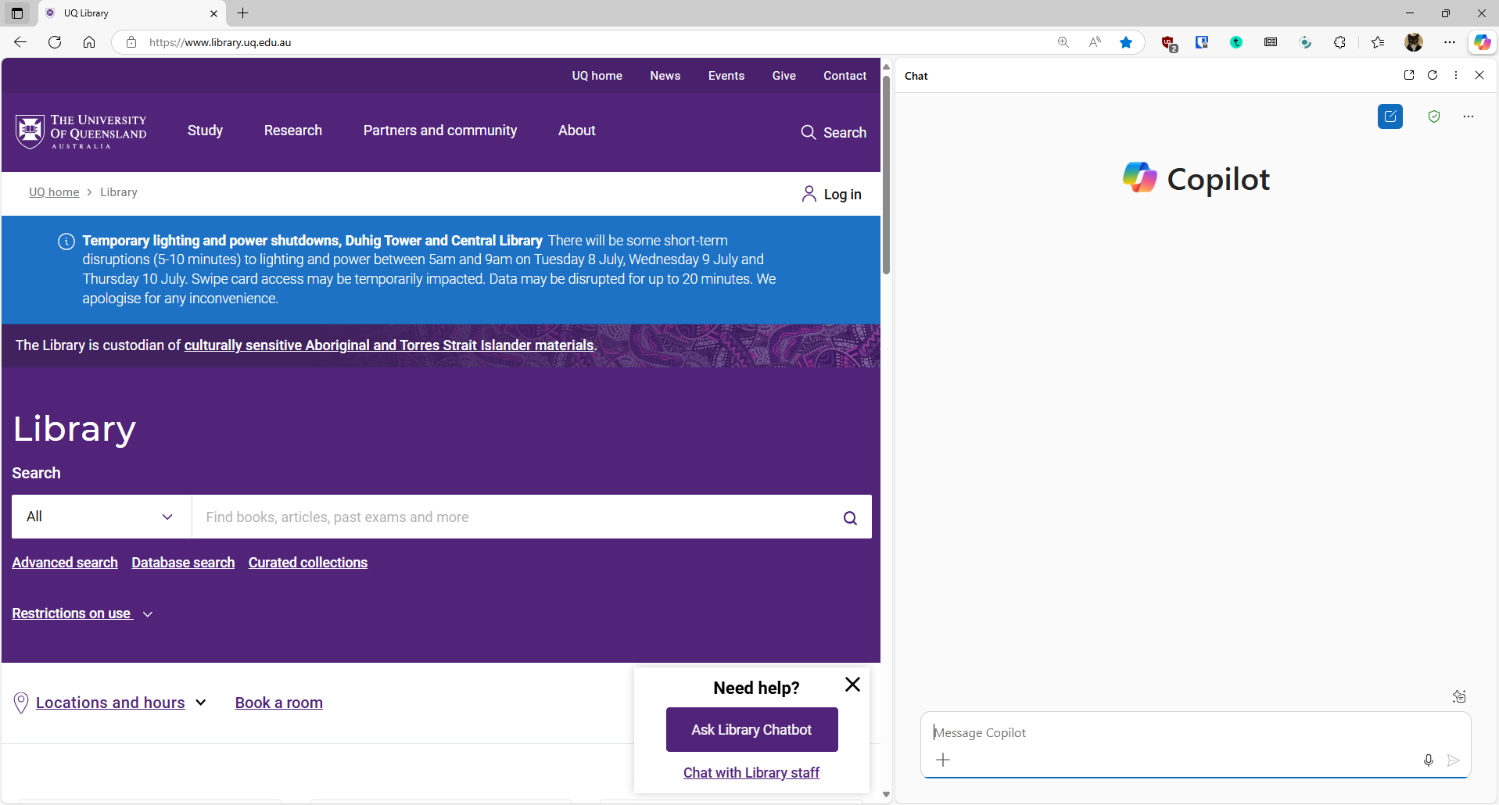Image resolution: width=1499 pixels, height=805 pixels.
Task: Open the Advanced search link
Action: tap(65, 563)
